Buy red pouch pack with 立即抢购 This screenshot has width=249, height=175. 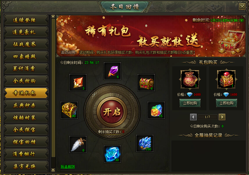pos(190,103)
